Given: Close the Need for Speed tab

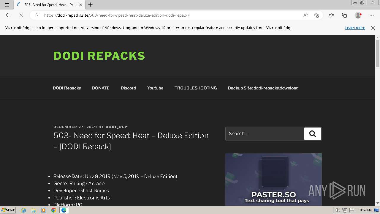Looking at the screenshot, I should 80,5.
